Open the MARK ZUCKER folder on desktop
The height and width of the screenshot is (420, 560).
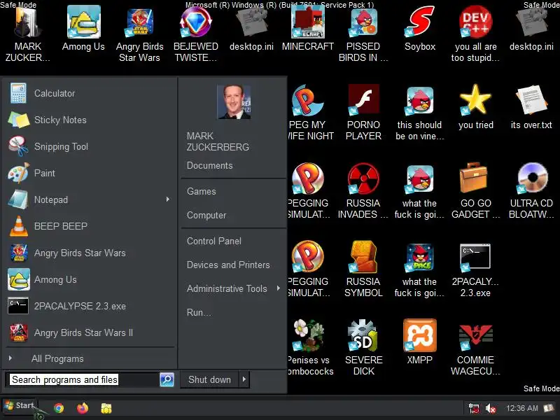point(28,34)
